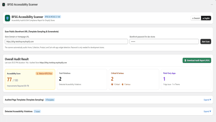Click '1 App issue · 1 in Theme' text

pos(171,84)
